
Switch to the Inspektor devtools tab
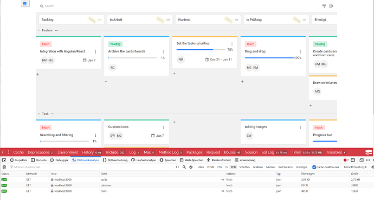[x=18, y=160]
